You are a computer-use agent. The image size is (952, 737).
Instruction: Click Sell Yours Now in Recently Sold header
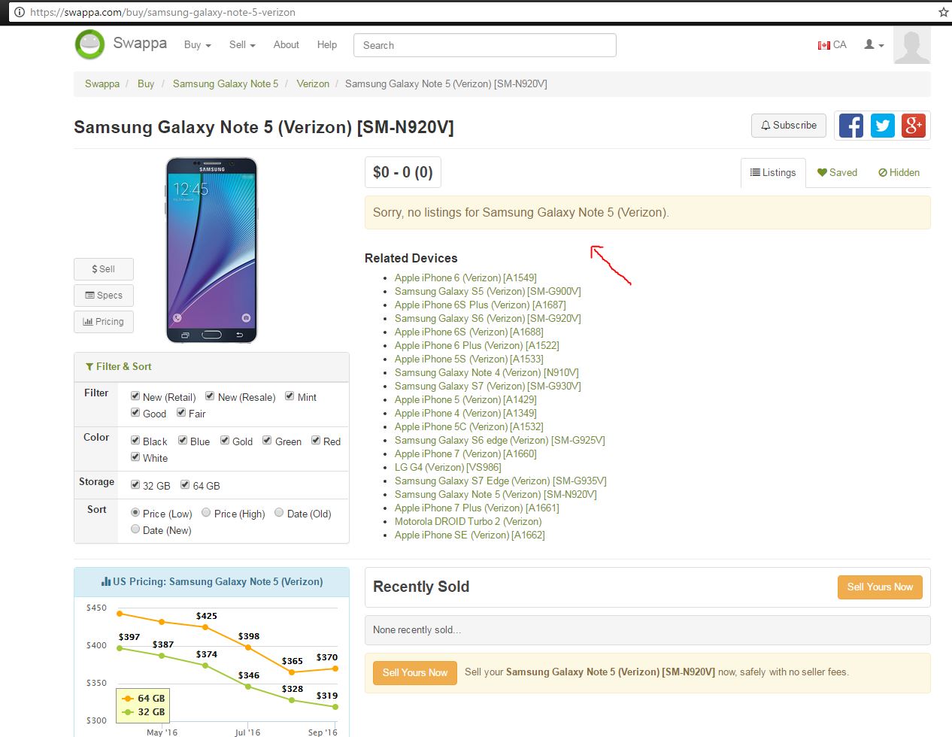point(880,587)
